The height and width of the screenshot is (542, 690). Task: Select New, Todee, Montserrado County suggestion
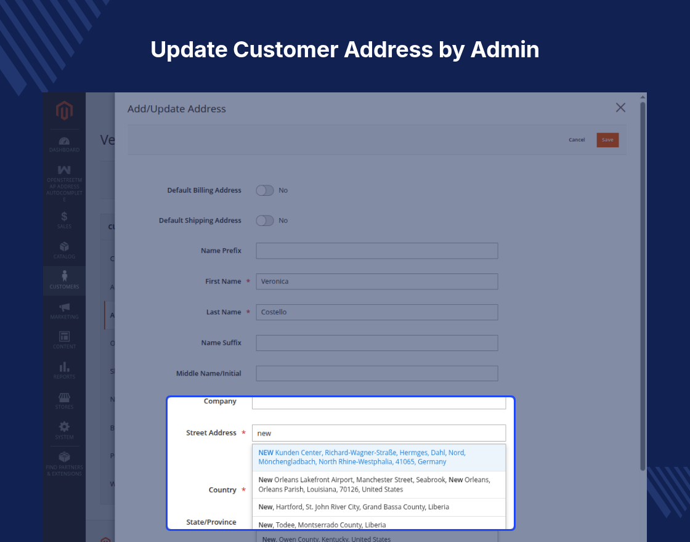(x=379, y=524)
